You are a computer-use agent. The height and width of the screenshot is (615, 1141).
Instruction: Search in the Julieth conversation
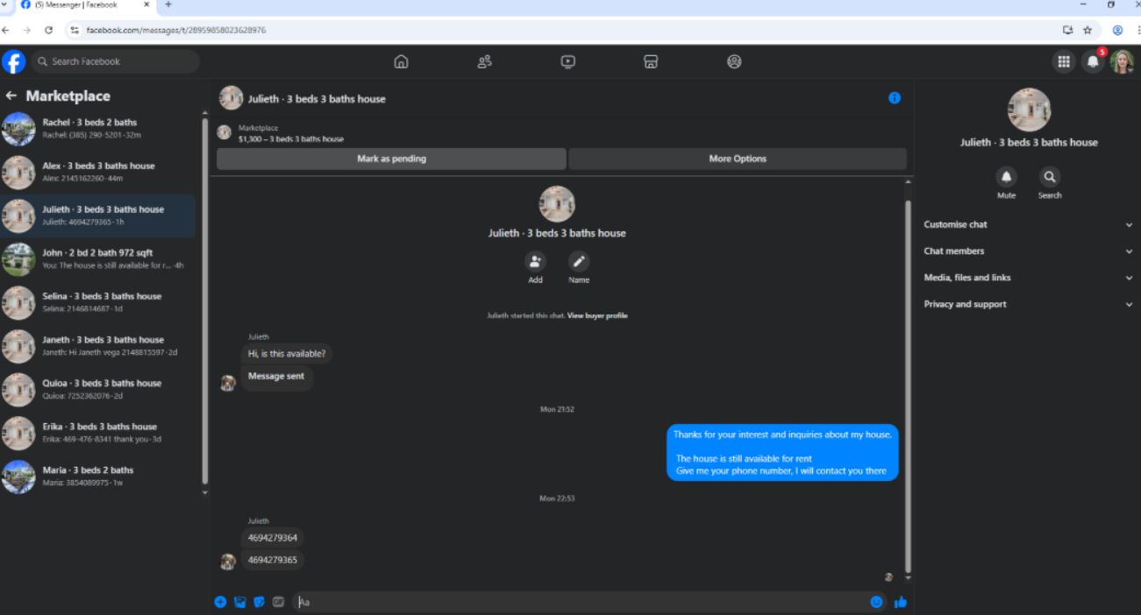click(x=1050, y=177)
